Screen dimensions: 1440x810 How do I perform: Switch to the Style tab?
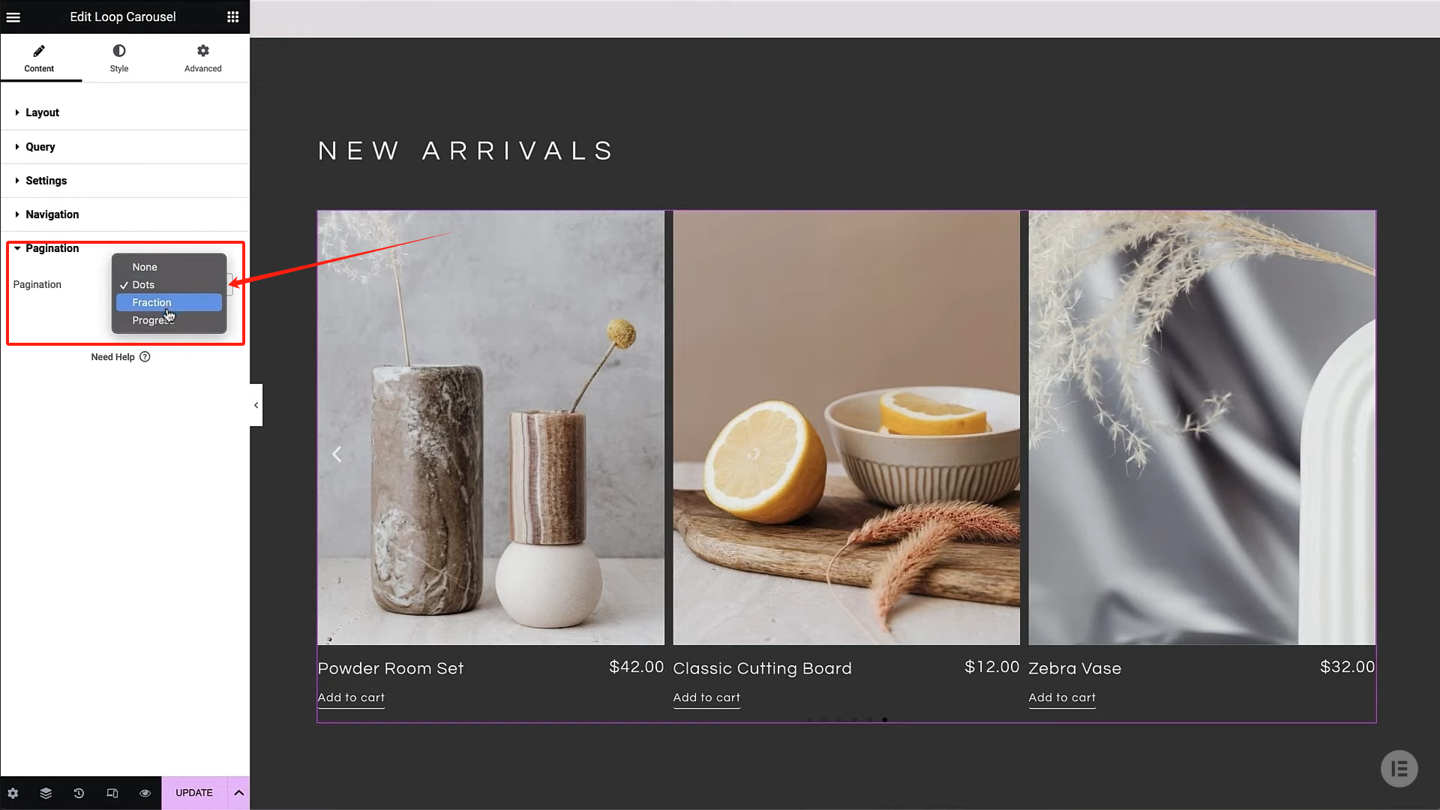[x=119, y=58]
